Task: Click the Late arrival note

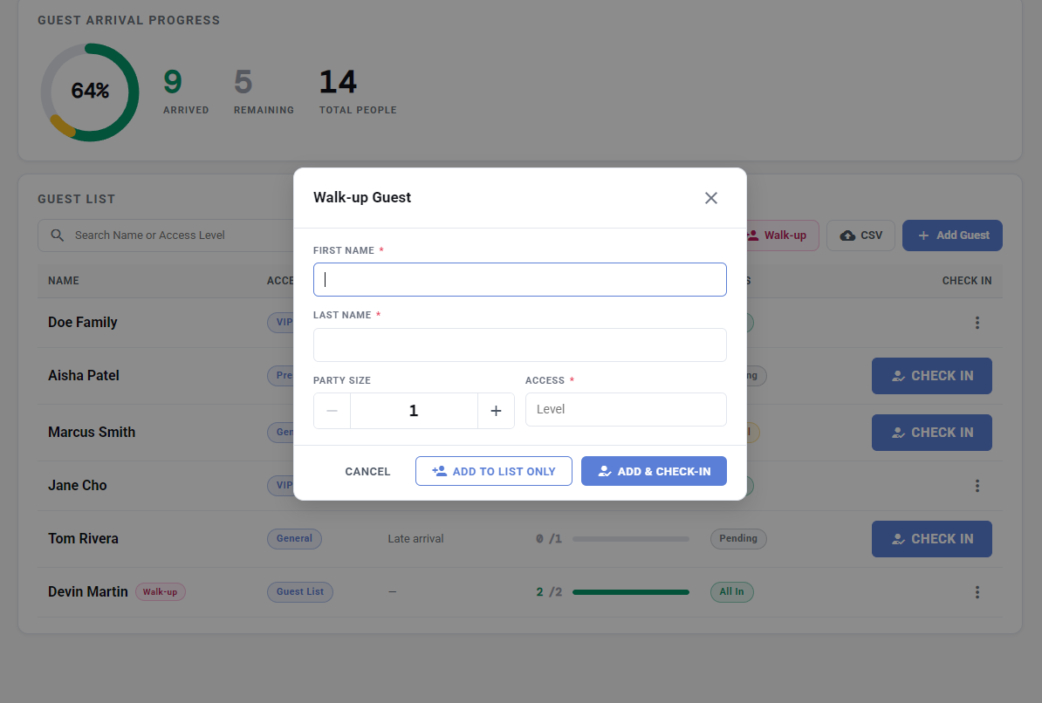Action: [415, 539]
